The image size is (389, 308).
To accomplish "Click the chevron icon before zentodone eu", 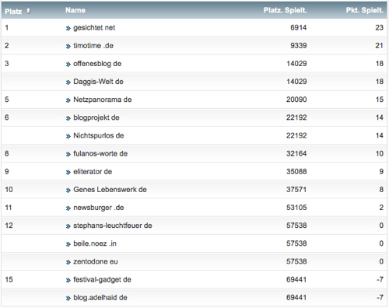I will tap(68, 262).
